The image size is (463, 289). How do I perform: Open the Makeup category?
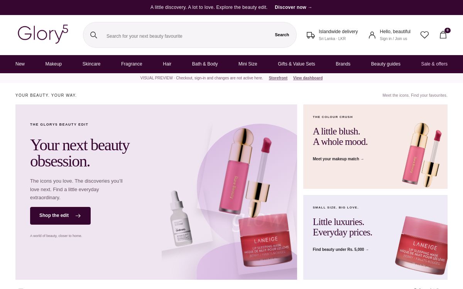pyautogui.click(x=54, y=64)
